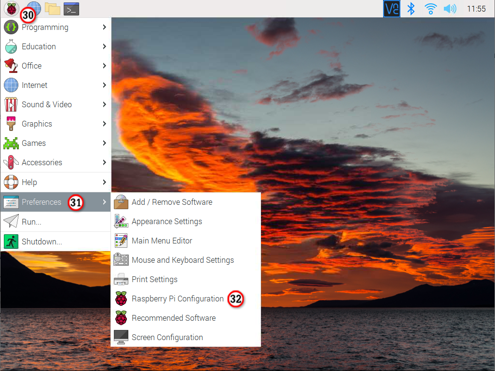The image size is (495, 371).
Task: Open the Accessories menu category
Action: click(55, 162)
